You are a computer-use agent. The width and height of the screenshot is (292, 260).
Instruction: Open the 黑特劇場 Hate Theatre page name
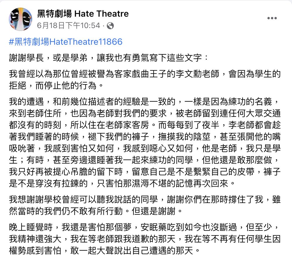(x=83, y=13)
